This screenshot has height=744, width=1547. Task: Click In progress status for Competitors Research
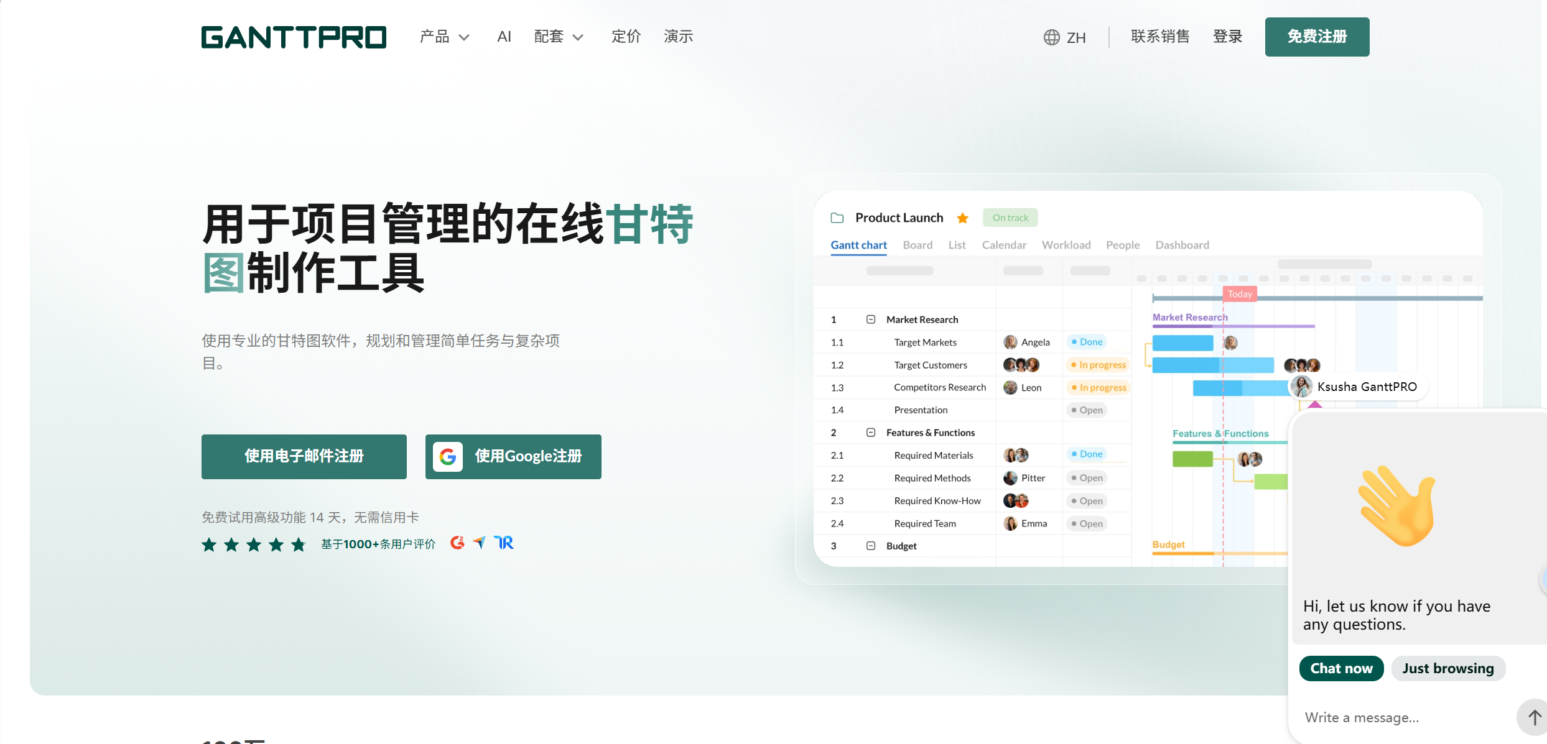[1099, 387]
